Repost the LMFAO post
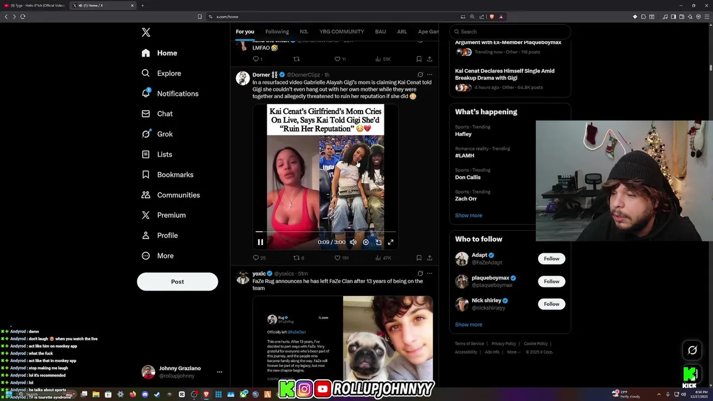The image size is (713, 401). pyautogui.click(x=296, y=59)
